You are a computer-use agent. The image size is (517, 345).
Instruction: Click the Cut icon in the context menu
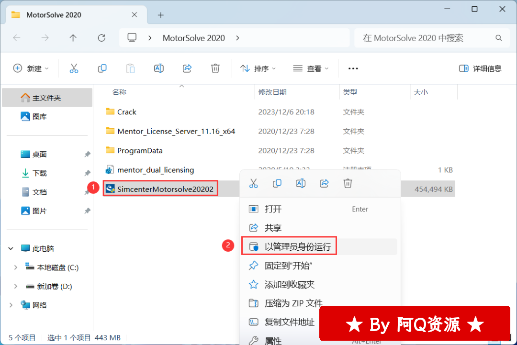254,183
